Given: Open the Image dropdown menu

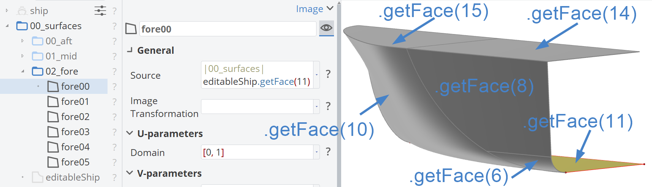Looking at the screenshot, I should coord(315,9).
